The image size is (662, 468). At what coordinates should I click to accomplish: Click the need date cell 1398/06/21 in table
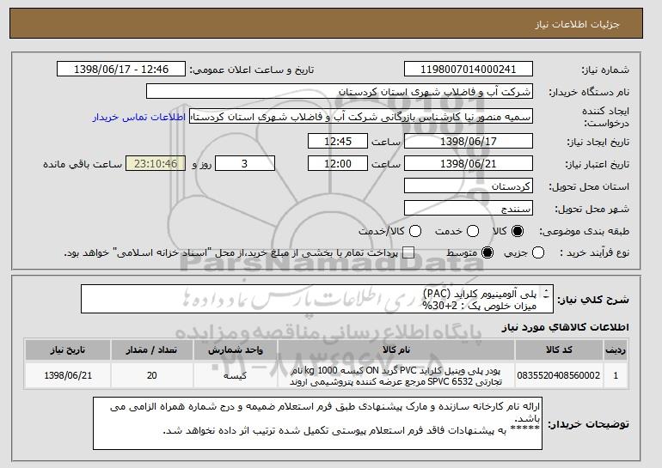(68, 375)
